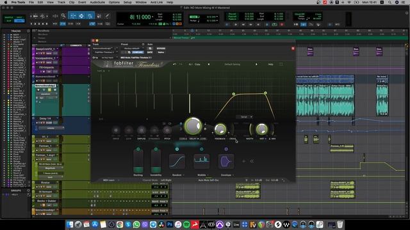410x230 pixels.
Task: Toggle FabFilter plugin full screen icon
Action: click(x=281, y=64)
